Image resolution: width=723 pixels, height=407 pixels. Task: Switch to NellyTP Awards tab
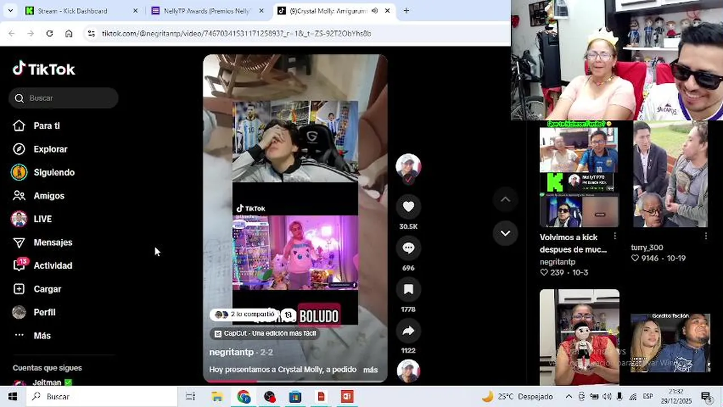click(x=208, y=11)
